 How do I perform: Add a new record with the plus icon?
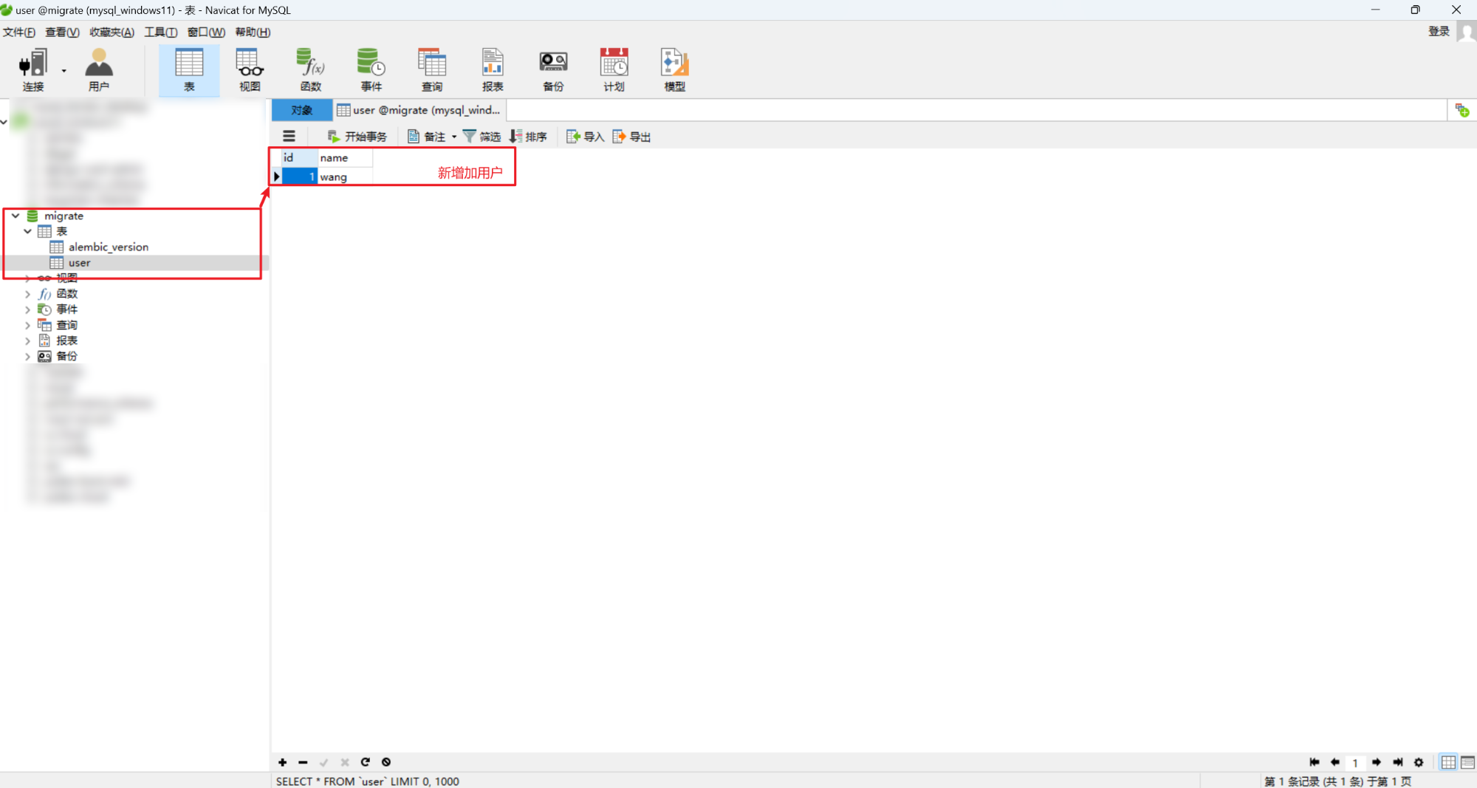tap(282, 762)
